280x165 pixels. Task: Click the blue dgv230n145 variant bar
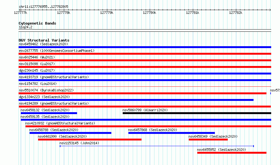(145, 74)
